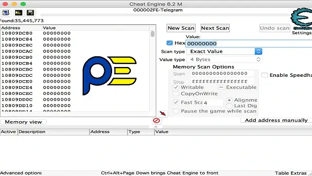Click the open folder toolbar icon
312x176 pixels.
19,13
